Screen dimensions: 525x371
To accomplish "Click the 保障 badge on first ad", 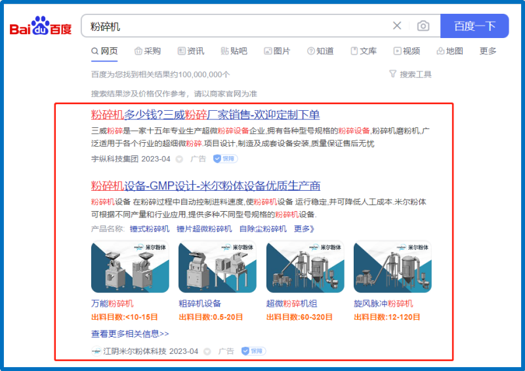I will (225, 159).
